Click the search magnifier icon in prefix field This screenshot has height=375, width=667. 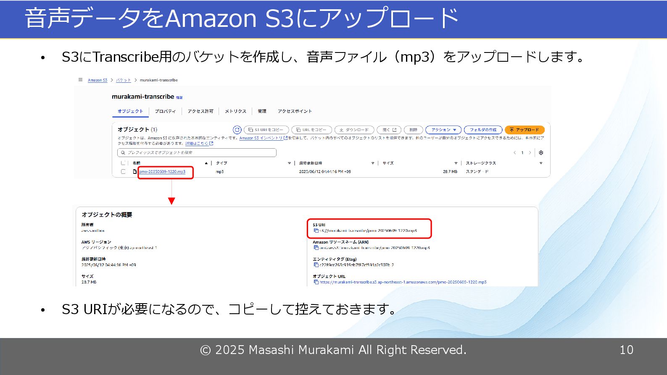tap(123, 152)
